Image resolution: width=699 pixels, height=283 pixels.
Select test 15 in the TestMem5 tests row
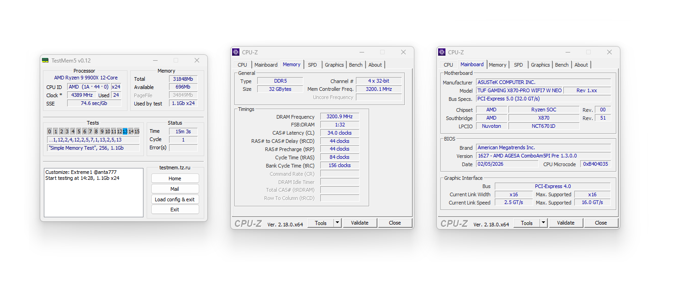(136, 131)
